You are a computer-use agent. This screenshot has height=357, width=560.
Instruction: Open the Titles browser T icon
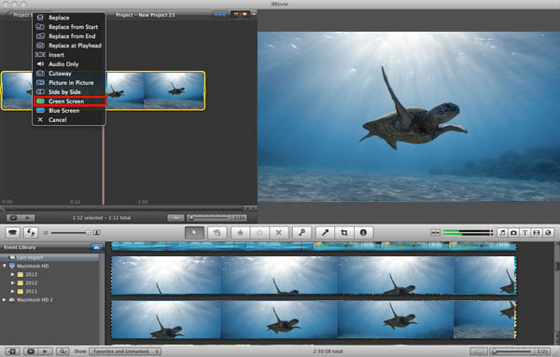tap(525, 232)
